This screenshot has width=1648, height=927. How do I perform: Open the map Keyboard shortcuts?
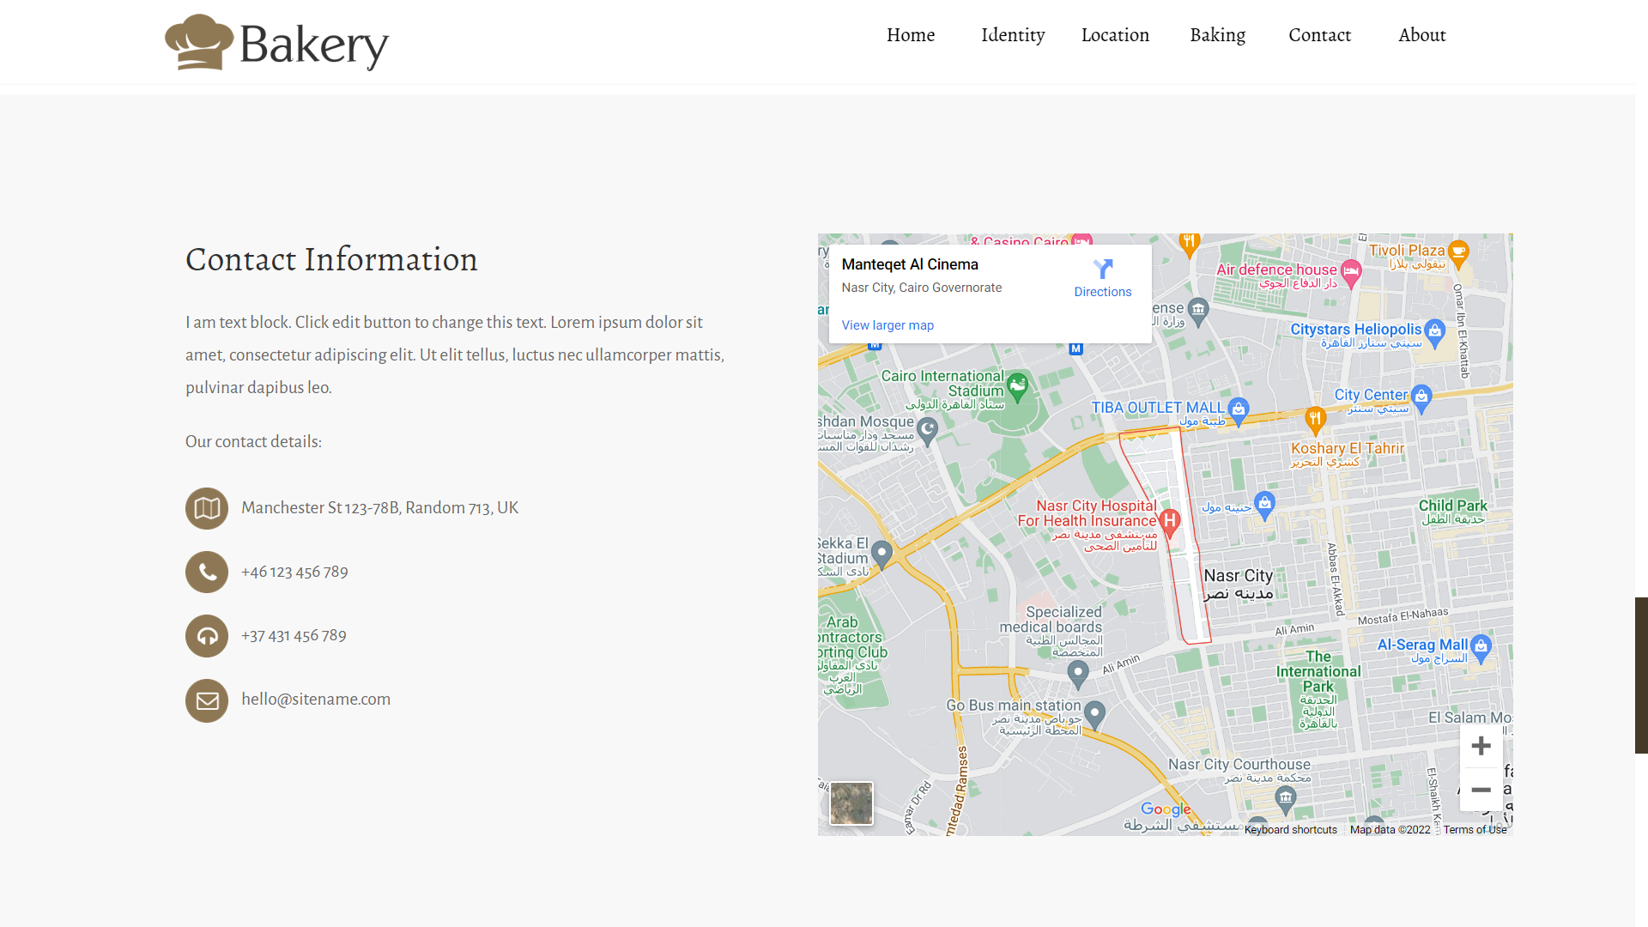pos(1290,830)
